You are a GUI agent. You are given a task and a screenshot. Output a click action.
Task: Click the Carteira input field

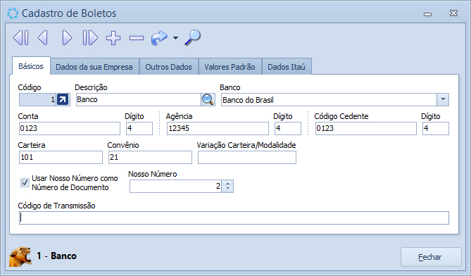61,157
